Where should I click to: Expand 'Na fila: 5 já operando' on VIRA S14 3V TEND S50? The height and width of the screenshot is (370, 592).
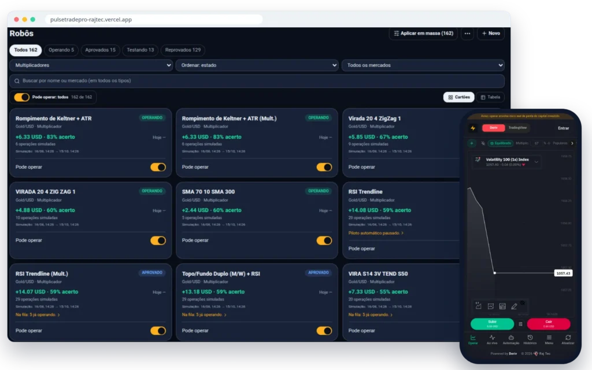point(371,314)
